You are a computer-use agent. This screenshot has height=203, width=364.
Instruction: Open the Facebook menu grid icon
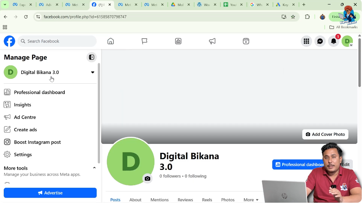tap(306, 41)
